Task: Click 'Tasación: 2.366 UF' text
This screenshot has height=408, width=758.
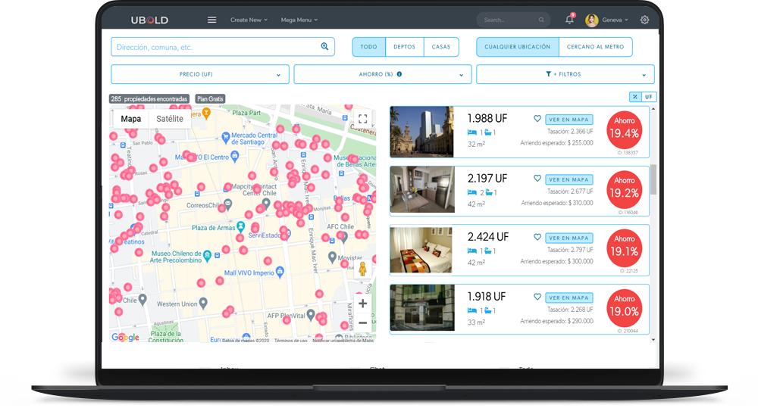Action: pos(570,132)
